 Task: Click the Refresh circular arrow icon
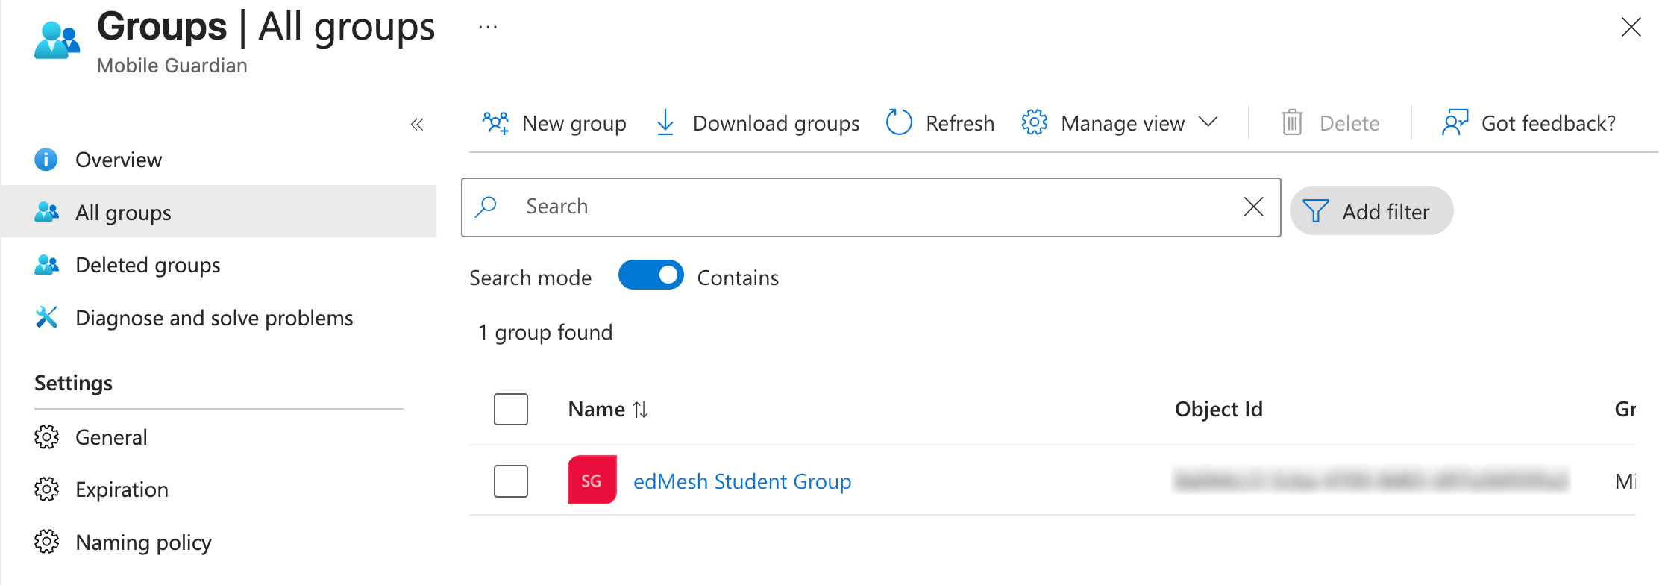899,122
